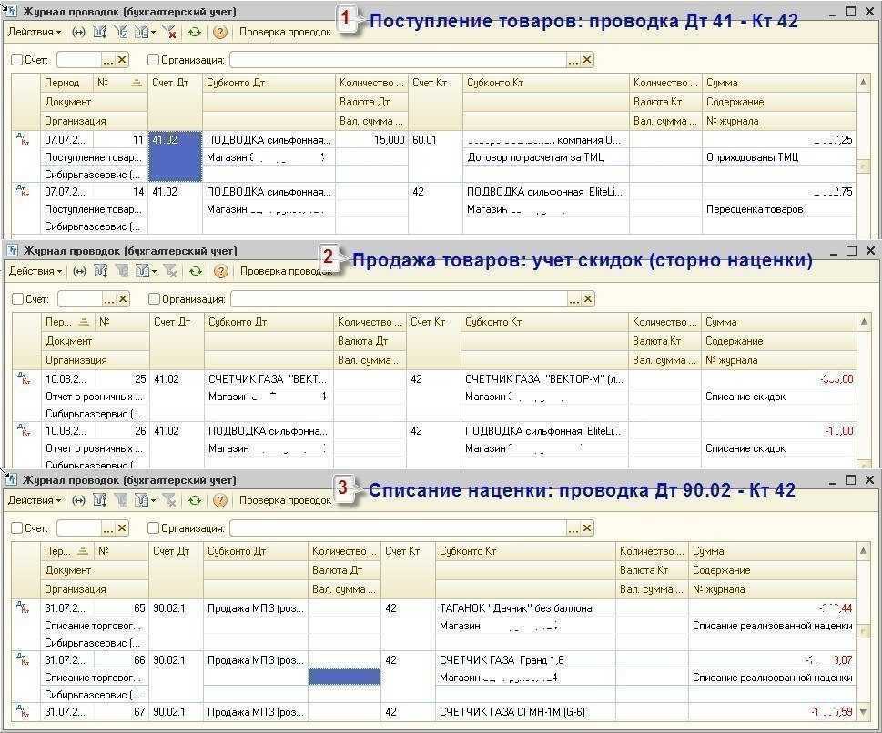
Task: Select cell 'Переоценка товаров' in top window
Action: pos(779,209)
